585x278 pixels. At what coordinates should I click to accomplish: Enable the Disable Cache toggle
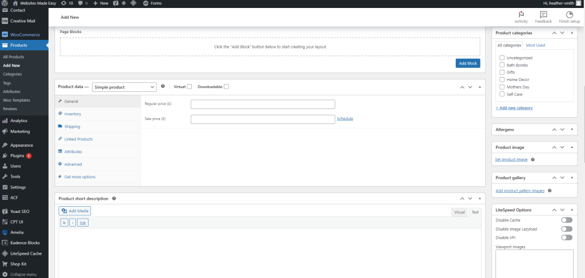566,220
